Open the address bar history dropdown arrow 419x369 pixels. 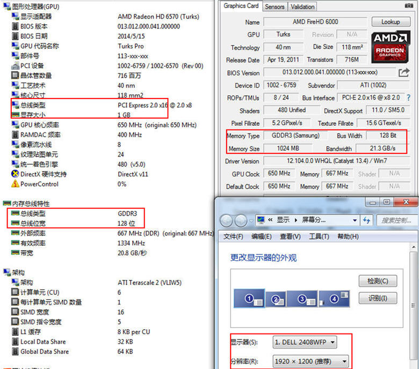pos(355,220)
